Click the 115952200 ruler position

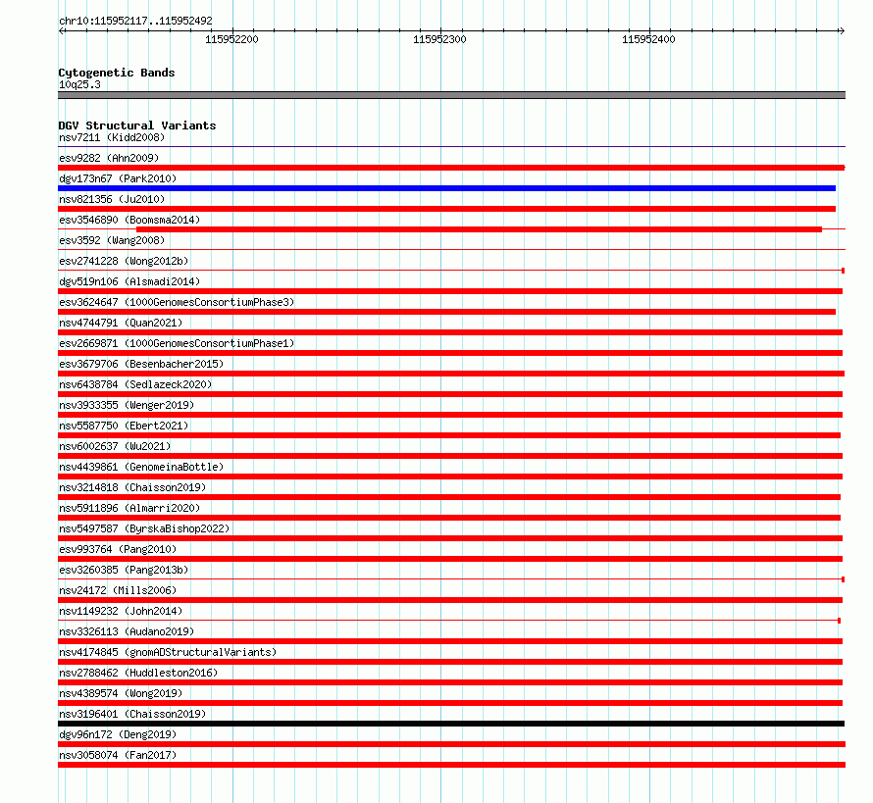coord(231,39)
